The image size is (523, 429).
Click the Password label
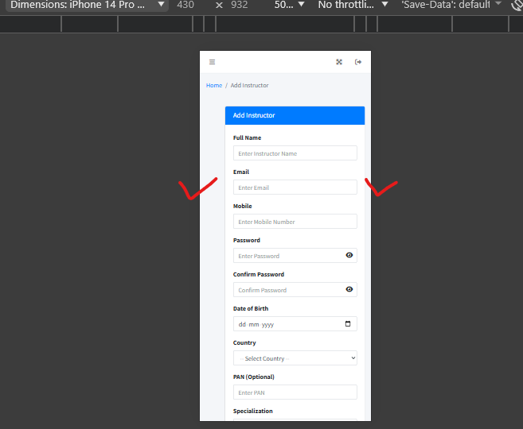(246, 240)
